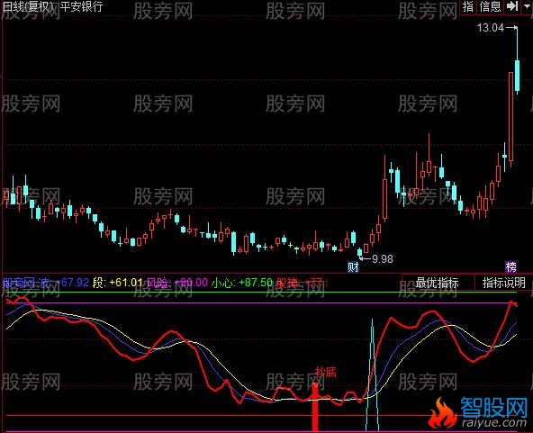This screenshot has width=533, height=433.
Task: Click the 13.04 high price label
Action: click(x=491, y=28)
